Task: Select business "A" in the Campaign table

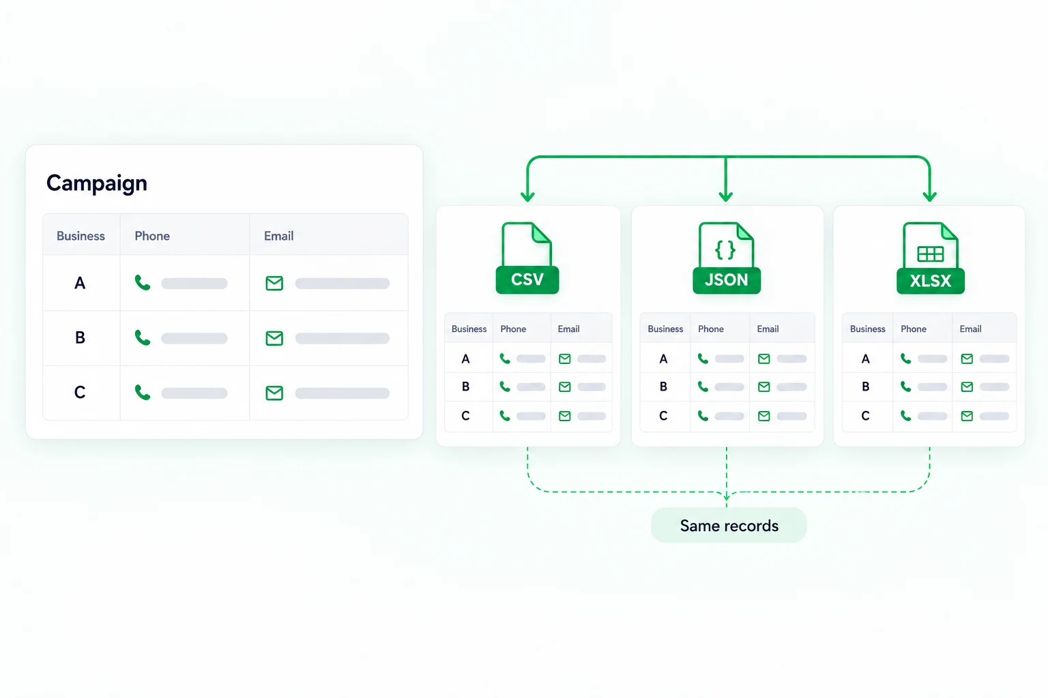Action: point(80,283)
